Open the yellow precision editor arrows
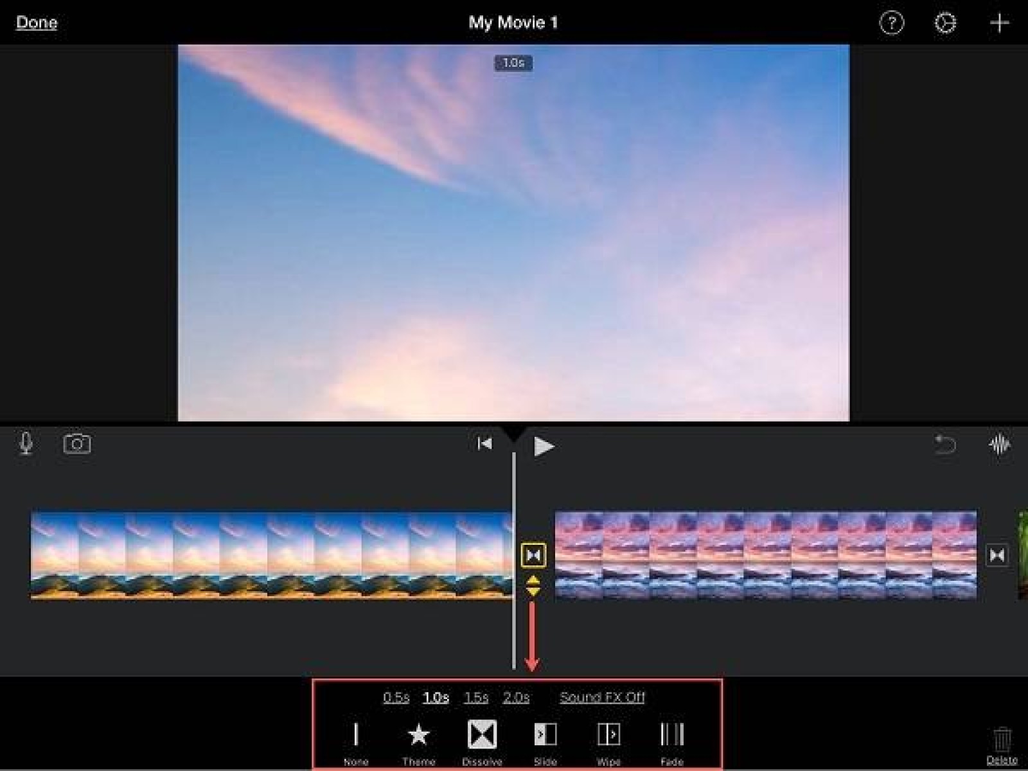 [x=533, y=585]
